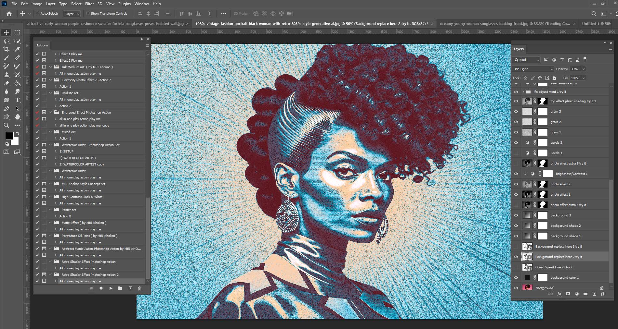This screenshot has width=618, height=329.
Task: Play the selected action
Action: [x=111, y=288]
